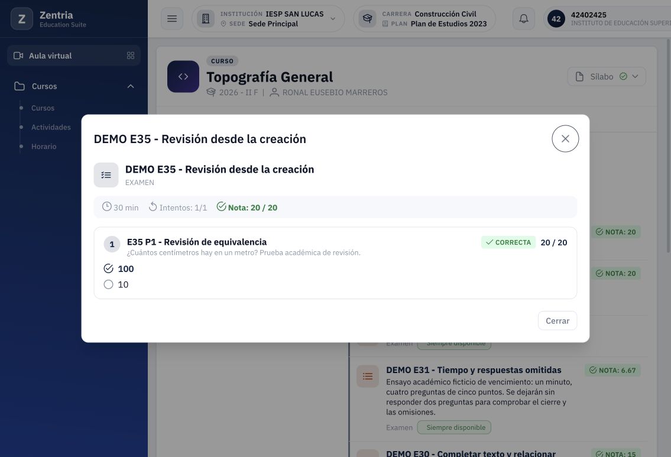Close the exam review dialog with X
The height and width of the screenshot is (457, 671).
pos(565,139)
